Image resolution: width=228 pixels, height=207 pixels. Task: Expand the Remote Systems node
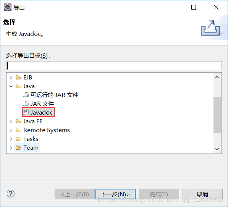click(11, 130)
